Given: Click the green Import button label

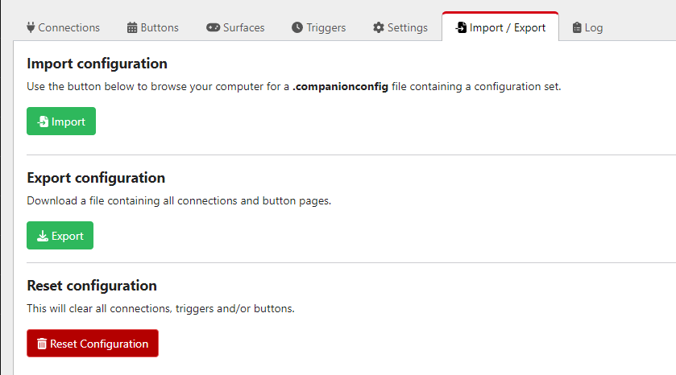Looking at the screenshot, I should pyautogui.click(x=68, y=122).
